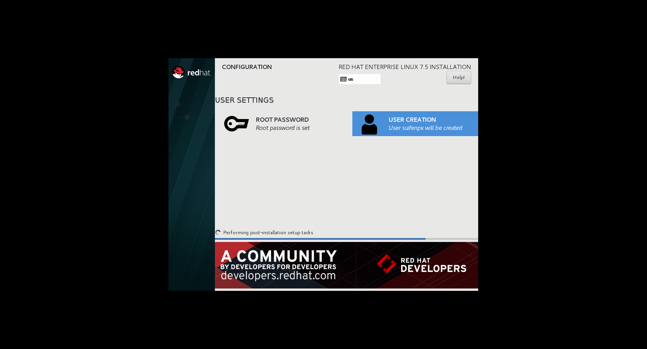Click the Red Hat Developers banner
The image size is (647, 349).
coord(347,265)
